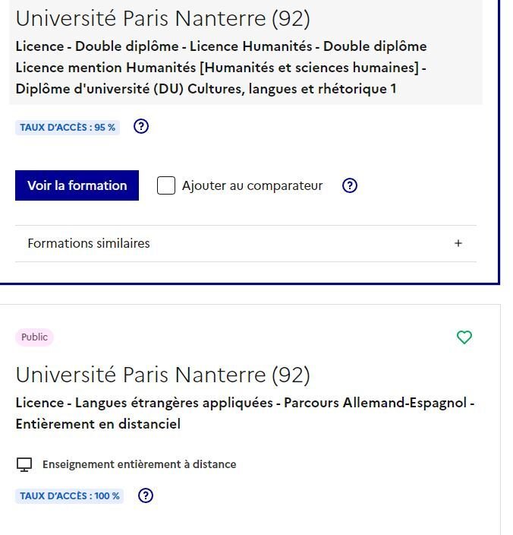Open the second Université Paris Nanterre (92) heading

pos(163,375)
